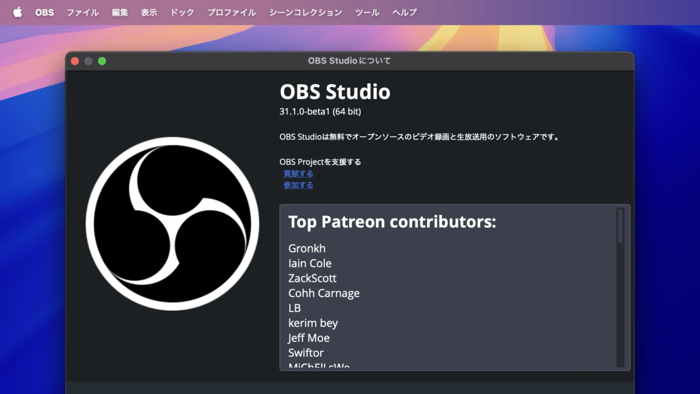Open the ツール menu
The image size is (700, 394).
pos(367,12)
